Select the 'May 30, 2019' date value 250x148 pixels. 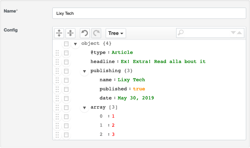pyautogui.click(x=136, y=98)
